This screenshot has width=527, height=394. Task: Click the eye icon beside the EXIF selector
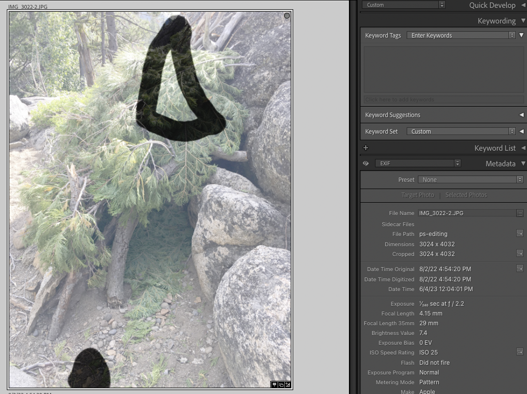point(366,163)
